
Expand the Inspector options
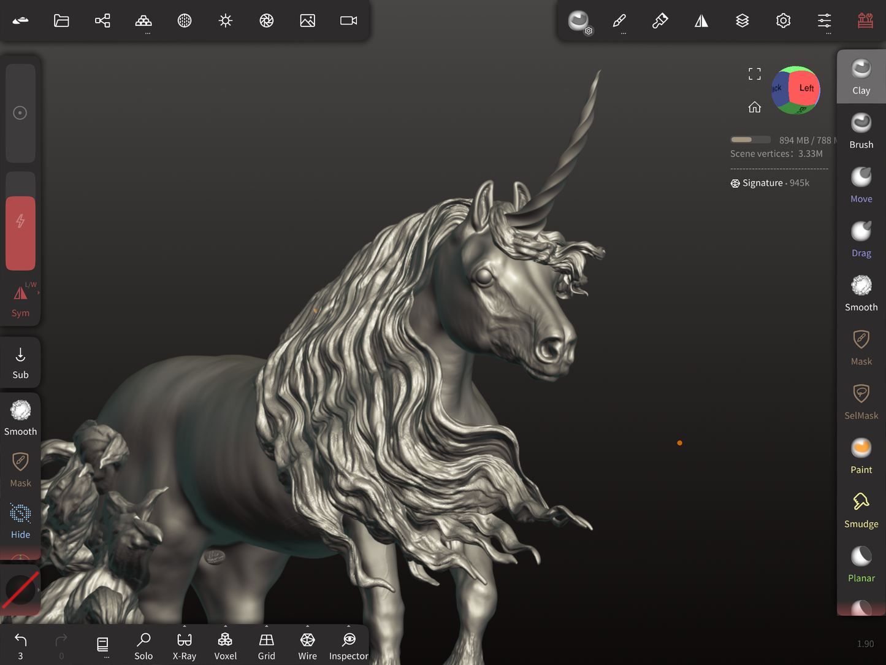click(x=348, y=627)
